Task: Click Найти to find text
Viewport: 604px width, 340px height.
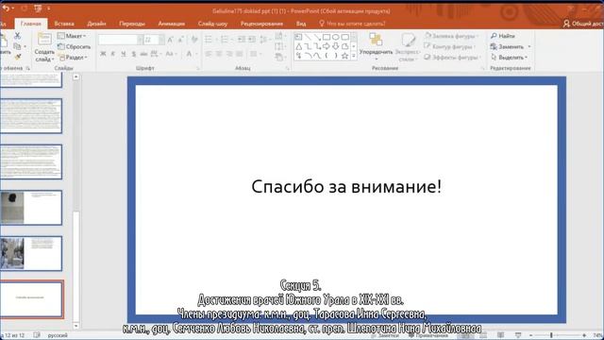Action: (503, 36)
